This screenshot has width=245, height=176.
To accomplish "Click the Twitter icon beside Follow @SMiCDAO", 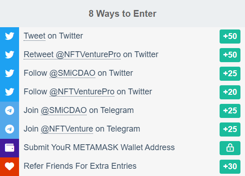I will 10,73.
